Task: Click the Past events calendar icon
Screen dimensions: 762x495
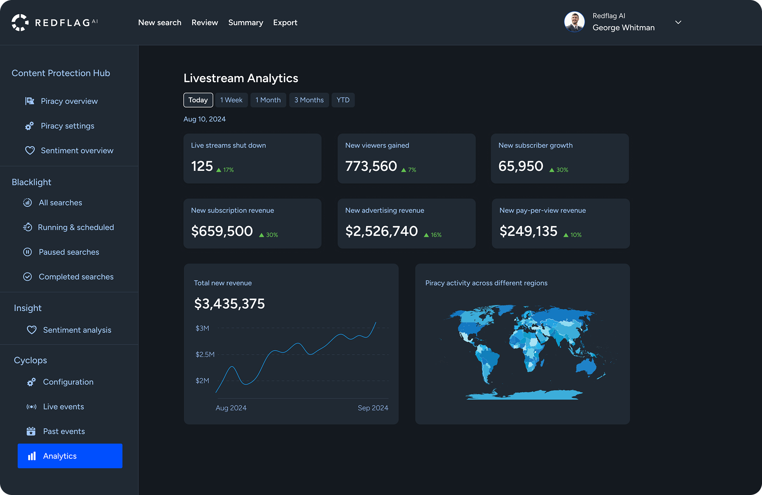Action: 31,431
